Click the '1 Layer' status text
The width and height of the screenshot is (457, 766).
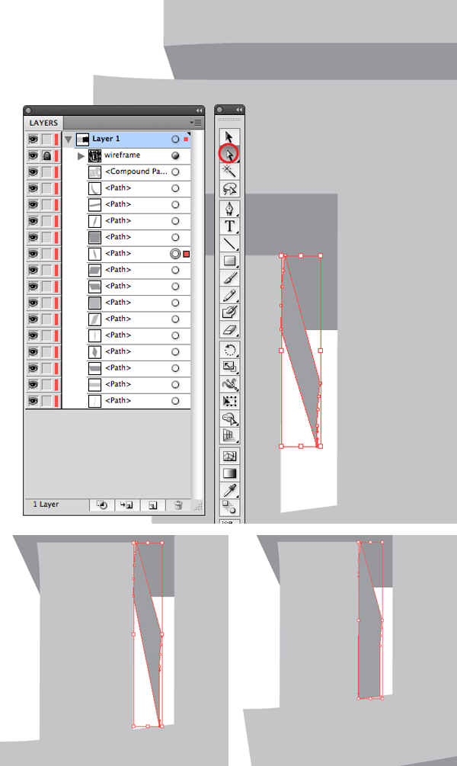coord(46,504)
